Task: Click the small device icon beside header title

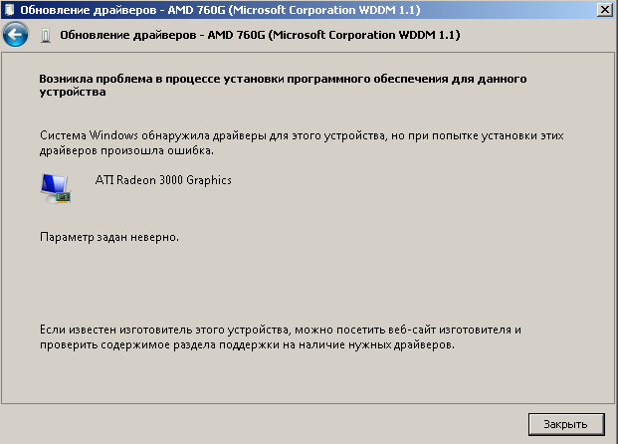Action: [x=46, y=36]
